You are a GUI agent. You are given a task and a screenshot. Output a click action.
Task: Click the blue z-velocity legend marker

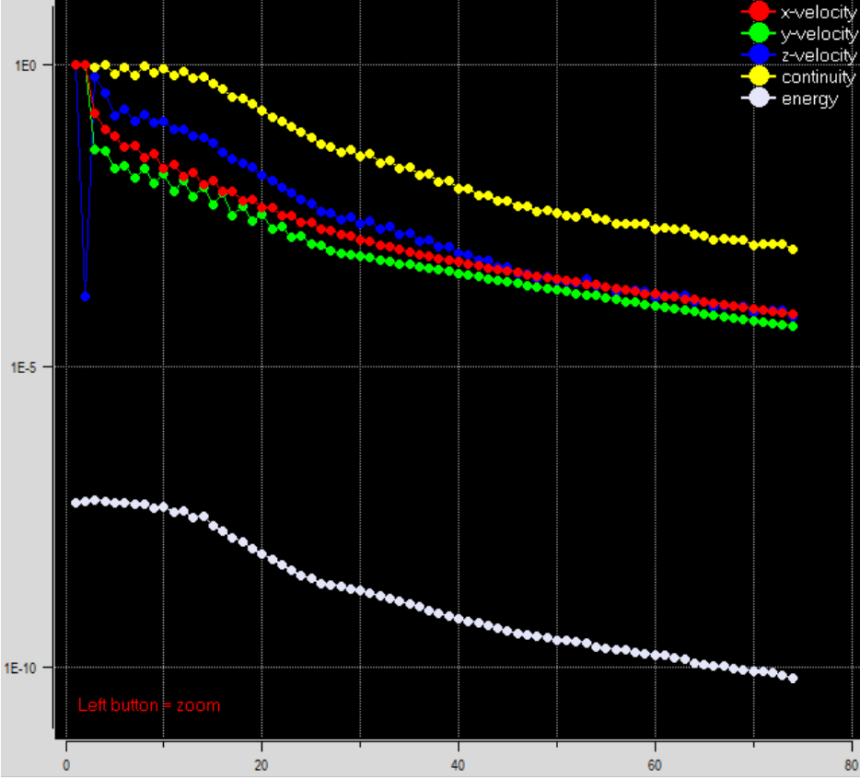[759, 55]
